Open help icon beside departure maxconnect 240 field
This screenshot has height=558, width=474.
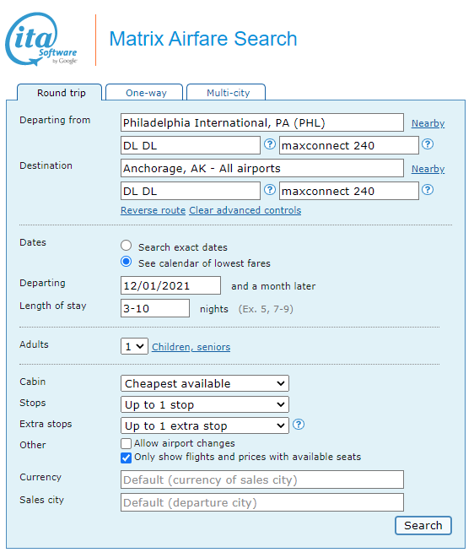pos(428,144)
